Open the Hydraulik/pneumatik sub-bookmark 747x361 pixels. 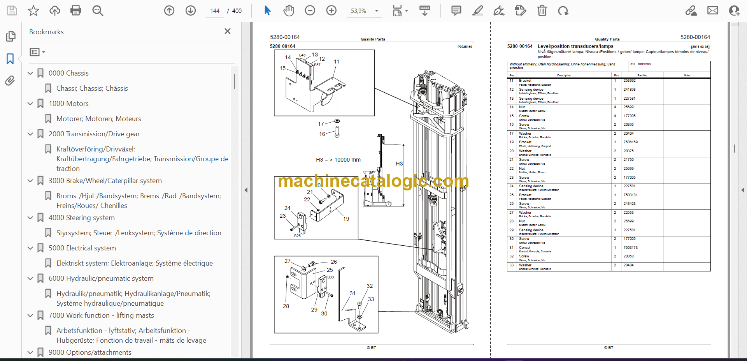pos(133,298)
